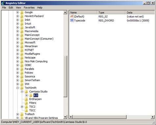Click the registry path in status bar
The width and height of the screenshot is (156, 125).
[x=44, y=122]
